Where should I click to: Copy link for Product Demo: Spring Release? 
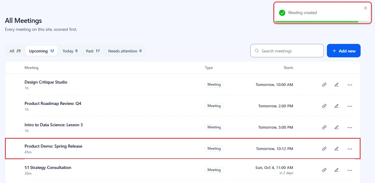[x=324, y=149]
